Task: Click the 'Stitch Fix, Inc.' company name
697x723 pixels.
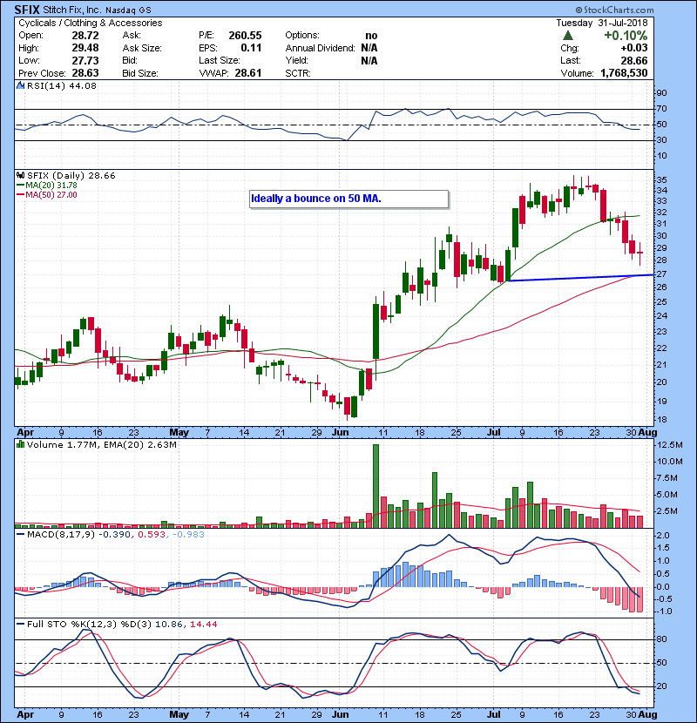Action: pyautogui.click(x=71, y=10)
